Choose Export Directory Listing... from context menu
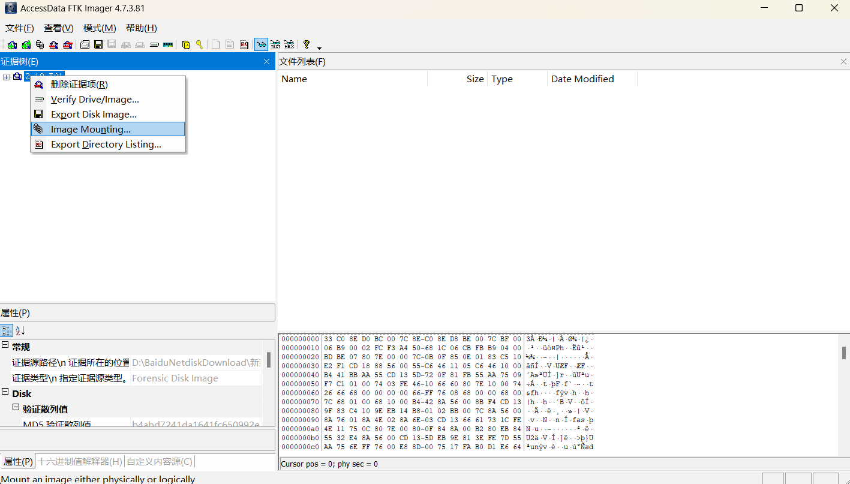Viewport: 850px width, 484px height. click(108, 145)
